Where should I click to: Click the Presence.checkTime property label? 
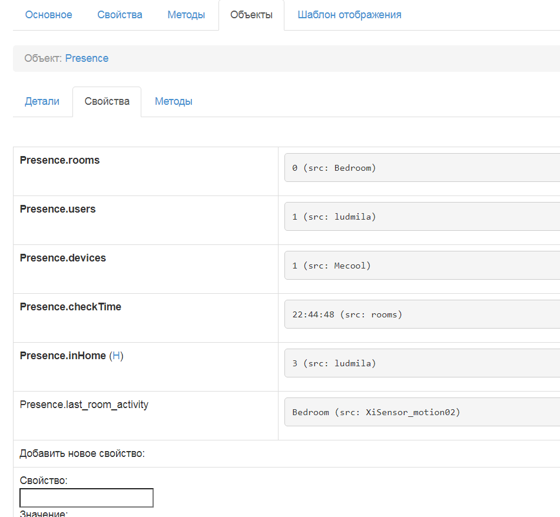(70, 307)
